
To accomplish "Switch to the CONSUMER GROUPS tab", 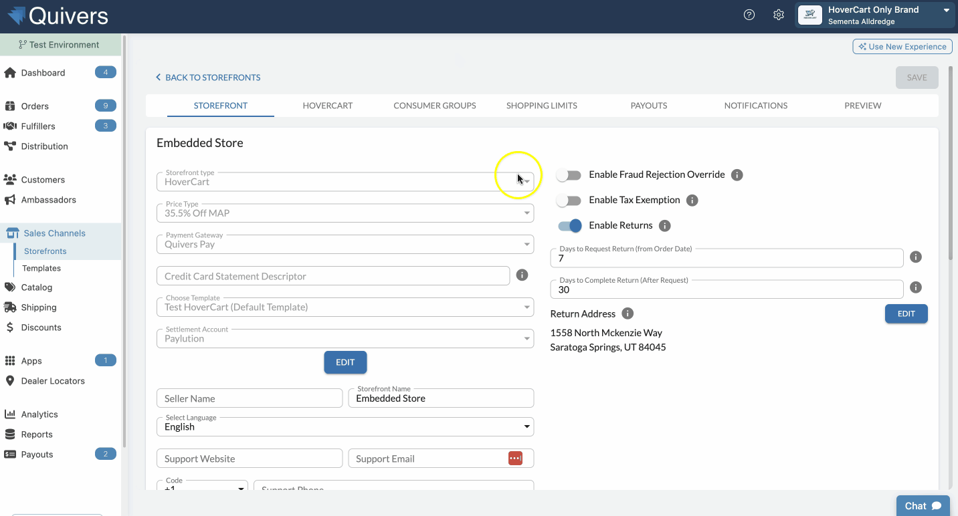I will coord(435,106).
